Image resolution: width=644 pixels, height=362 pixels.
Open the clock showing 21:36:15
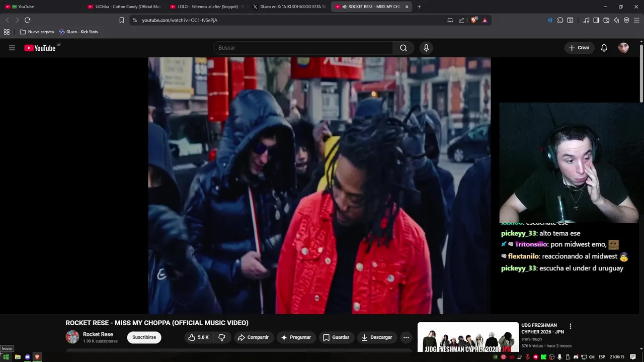[x=617, y=357]
